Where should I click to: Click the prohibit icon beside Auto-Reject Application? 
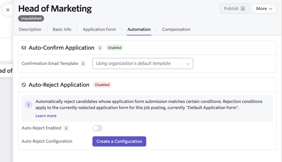[x=24, y=85]
